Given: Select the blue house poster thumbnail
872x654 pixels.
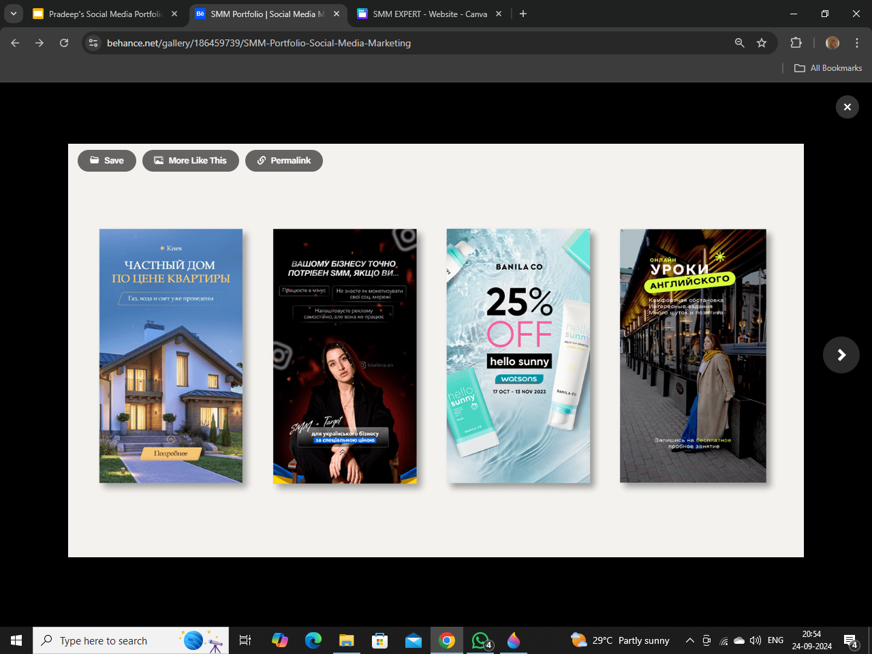Looking at the screenshot, I should point(171,356).
